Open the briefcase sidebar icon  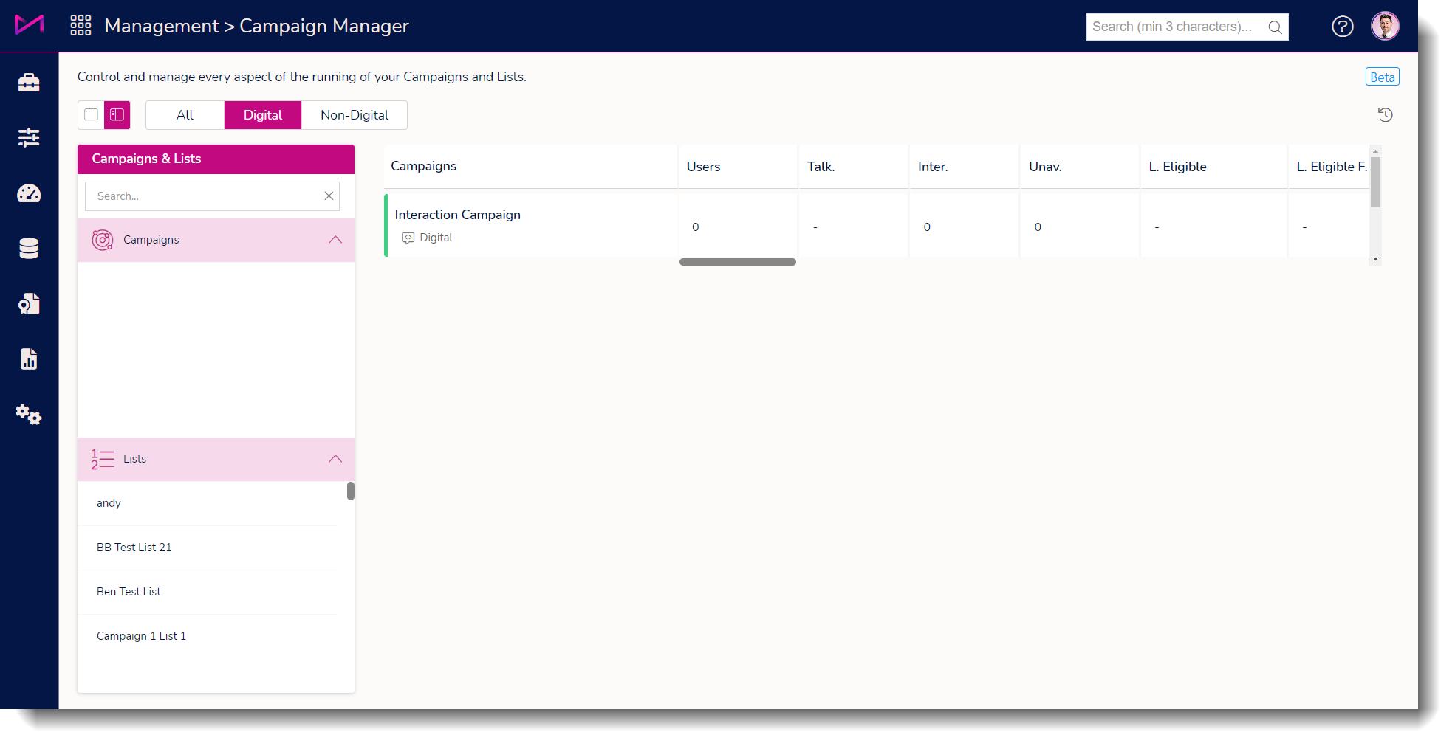[x=29, y=82]
